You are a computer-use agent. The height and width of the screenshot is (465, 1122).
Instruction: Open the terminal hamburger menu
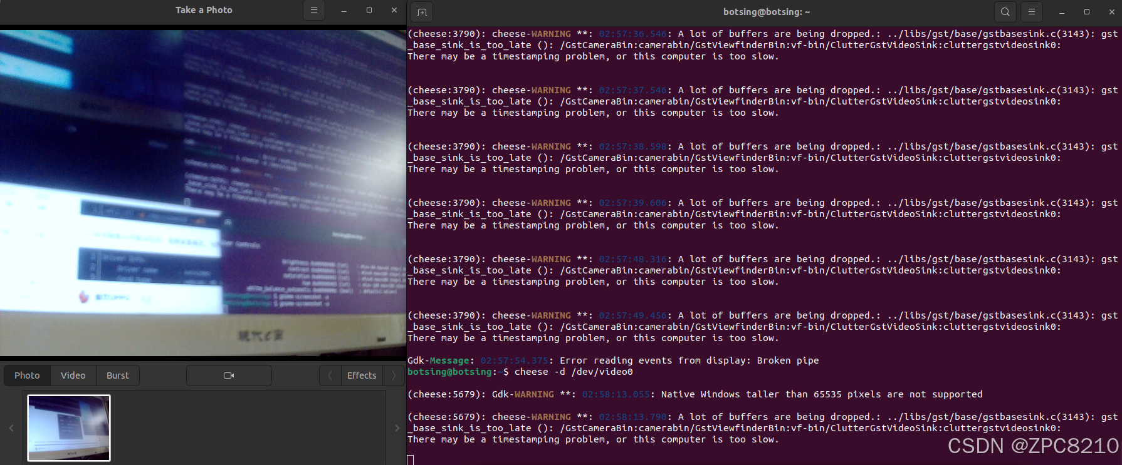tap(1031, 12)
